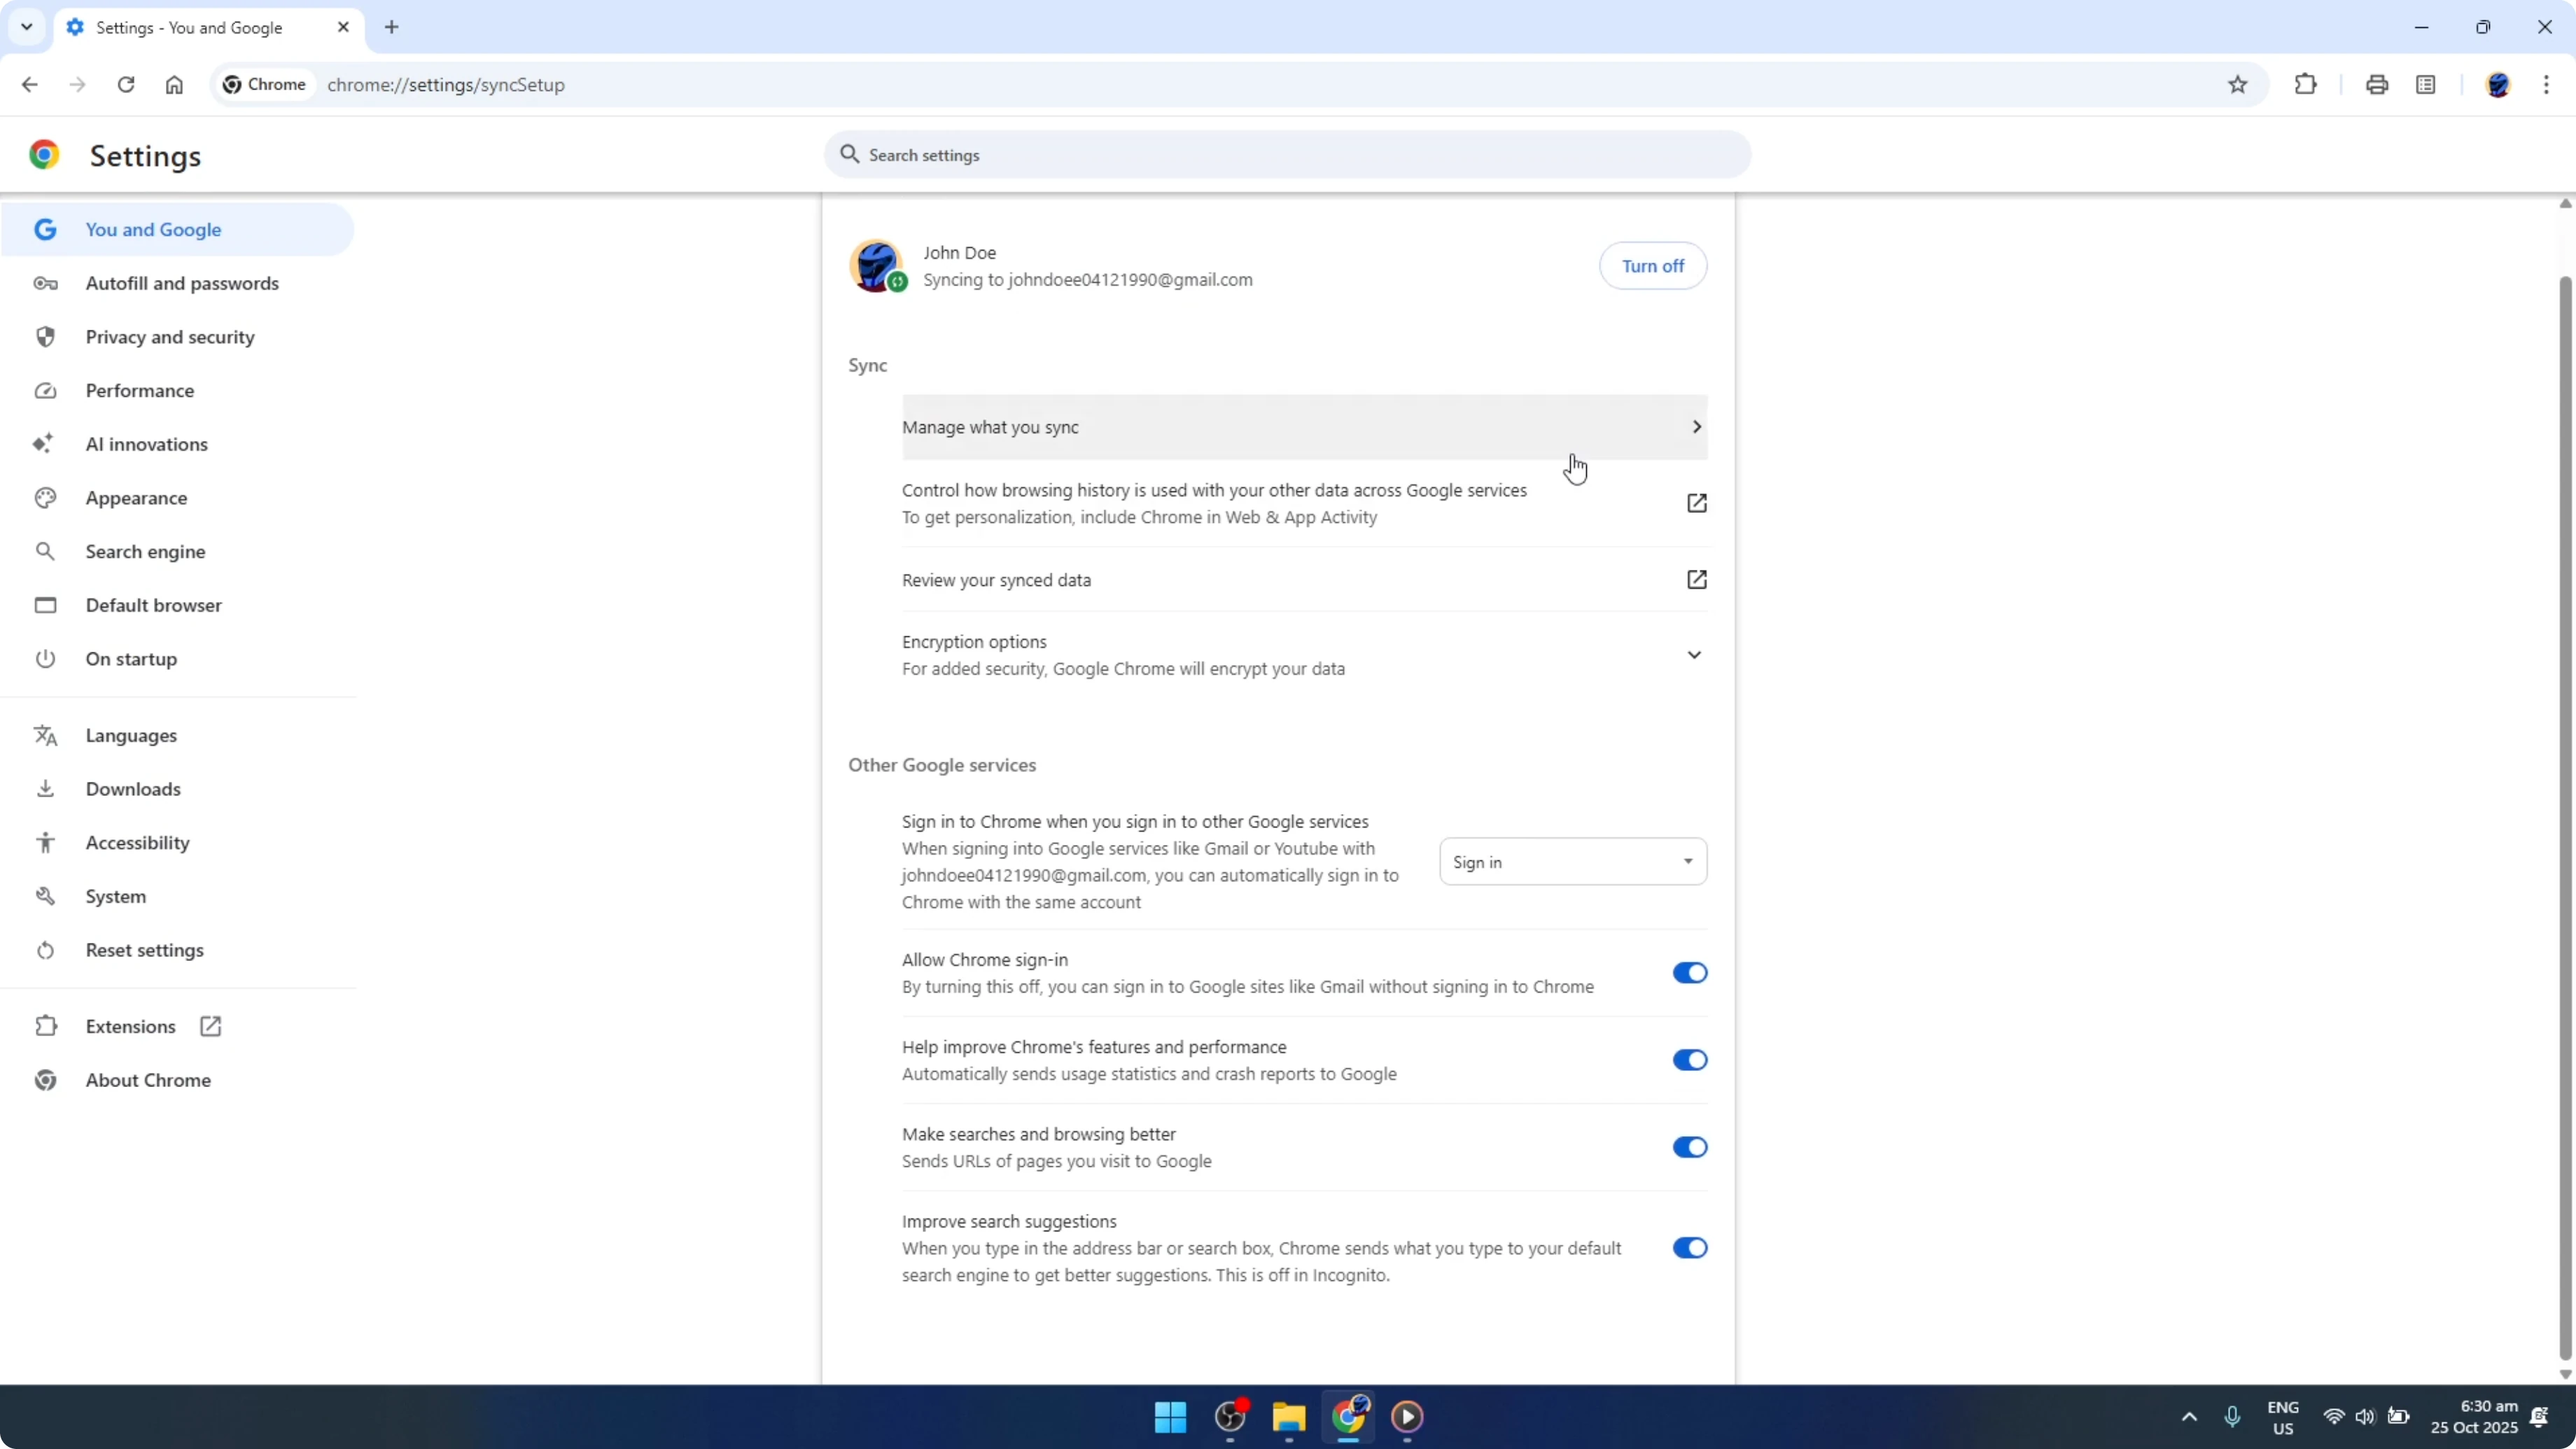Select the Settings - You and Google tab

point(190,27)
